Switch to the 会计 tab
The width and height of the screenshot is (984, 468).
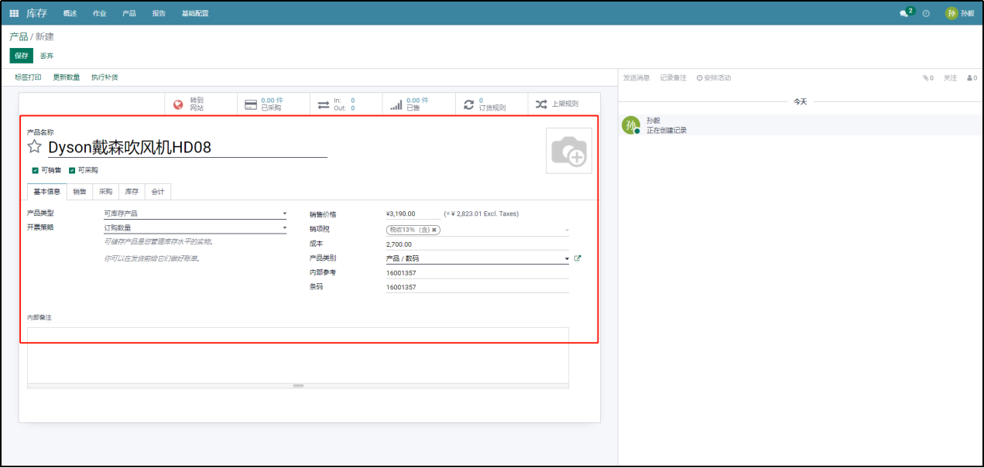point(157,192)
